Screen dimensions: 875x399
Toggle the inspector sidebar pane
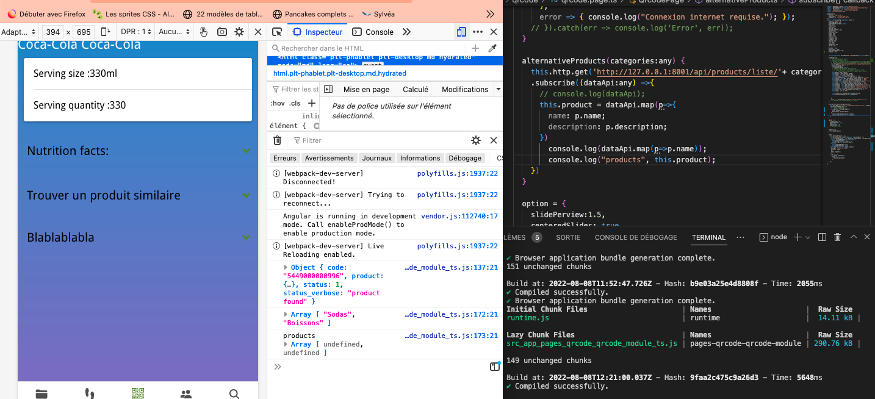[328, 89]
